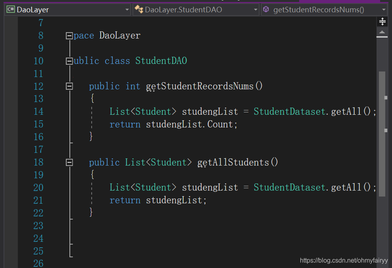The width and height of the screenshot is (392, 268).
Task: Click the closing brace on line 16
Action: [91, 137]
